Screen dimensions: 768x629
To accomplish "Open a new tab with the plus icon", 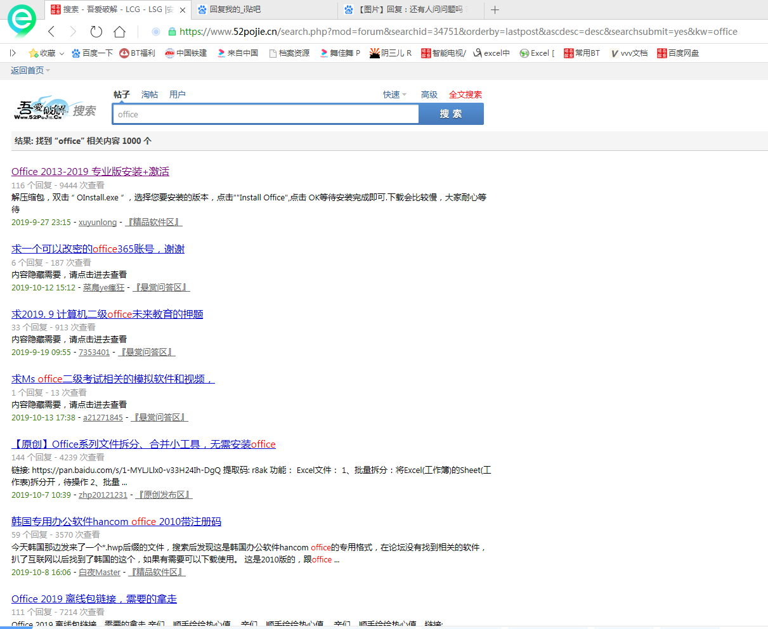I will (495, 10).
